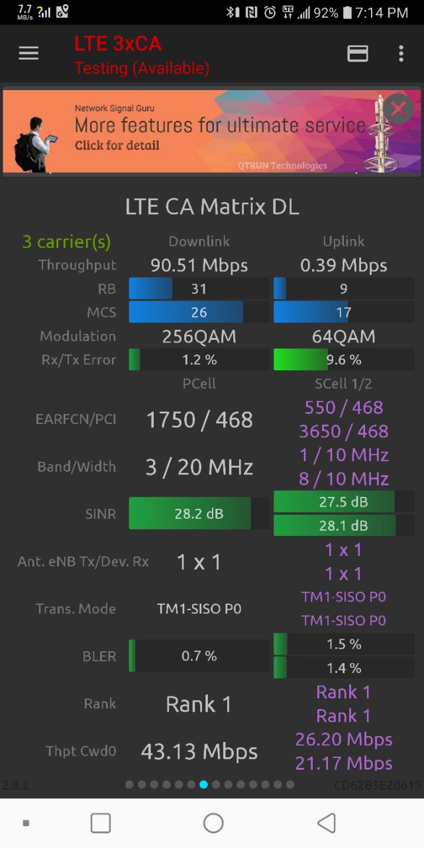Screen dimensions: 424x848
Task: Click the More features for ultimate service ad
Action: click(x=212, y=131)
